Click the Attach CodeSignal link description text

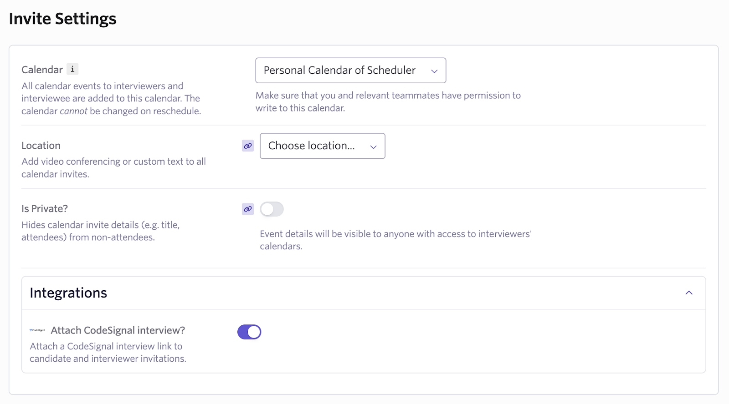[x=108, y=353]
